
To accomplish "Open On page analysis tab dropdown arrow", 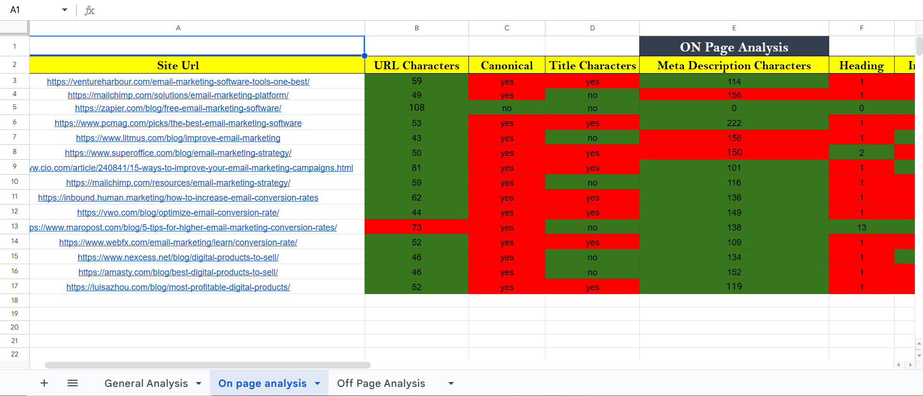I will (x=317, y=383).
